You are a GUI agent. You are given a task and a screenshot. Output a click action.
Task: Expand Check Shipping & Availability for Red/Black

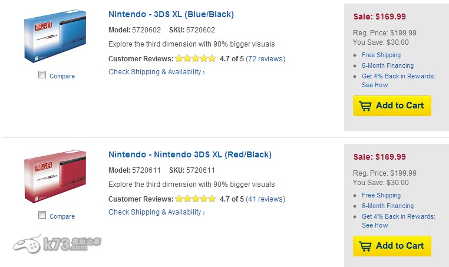coord(157,212)
